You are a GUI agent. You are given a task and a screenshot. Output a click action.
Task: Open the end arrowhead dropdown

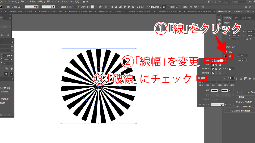(229, 91)
